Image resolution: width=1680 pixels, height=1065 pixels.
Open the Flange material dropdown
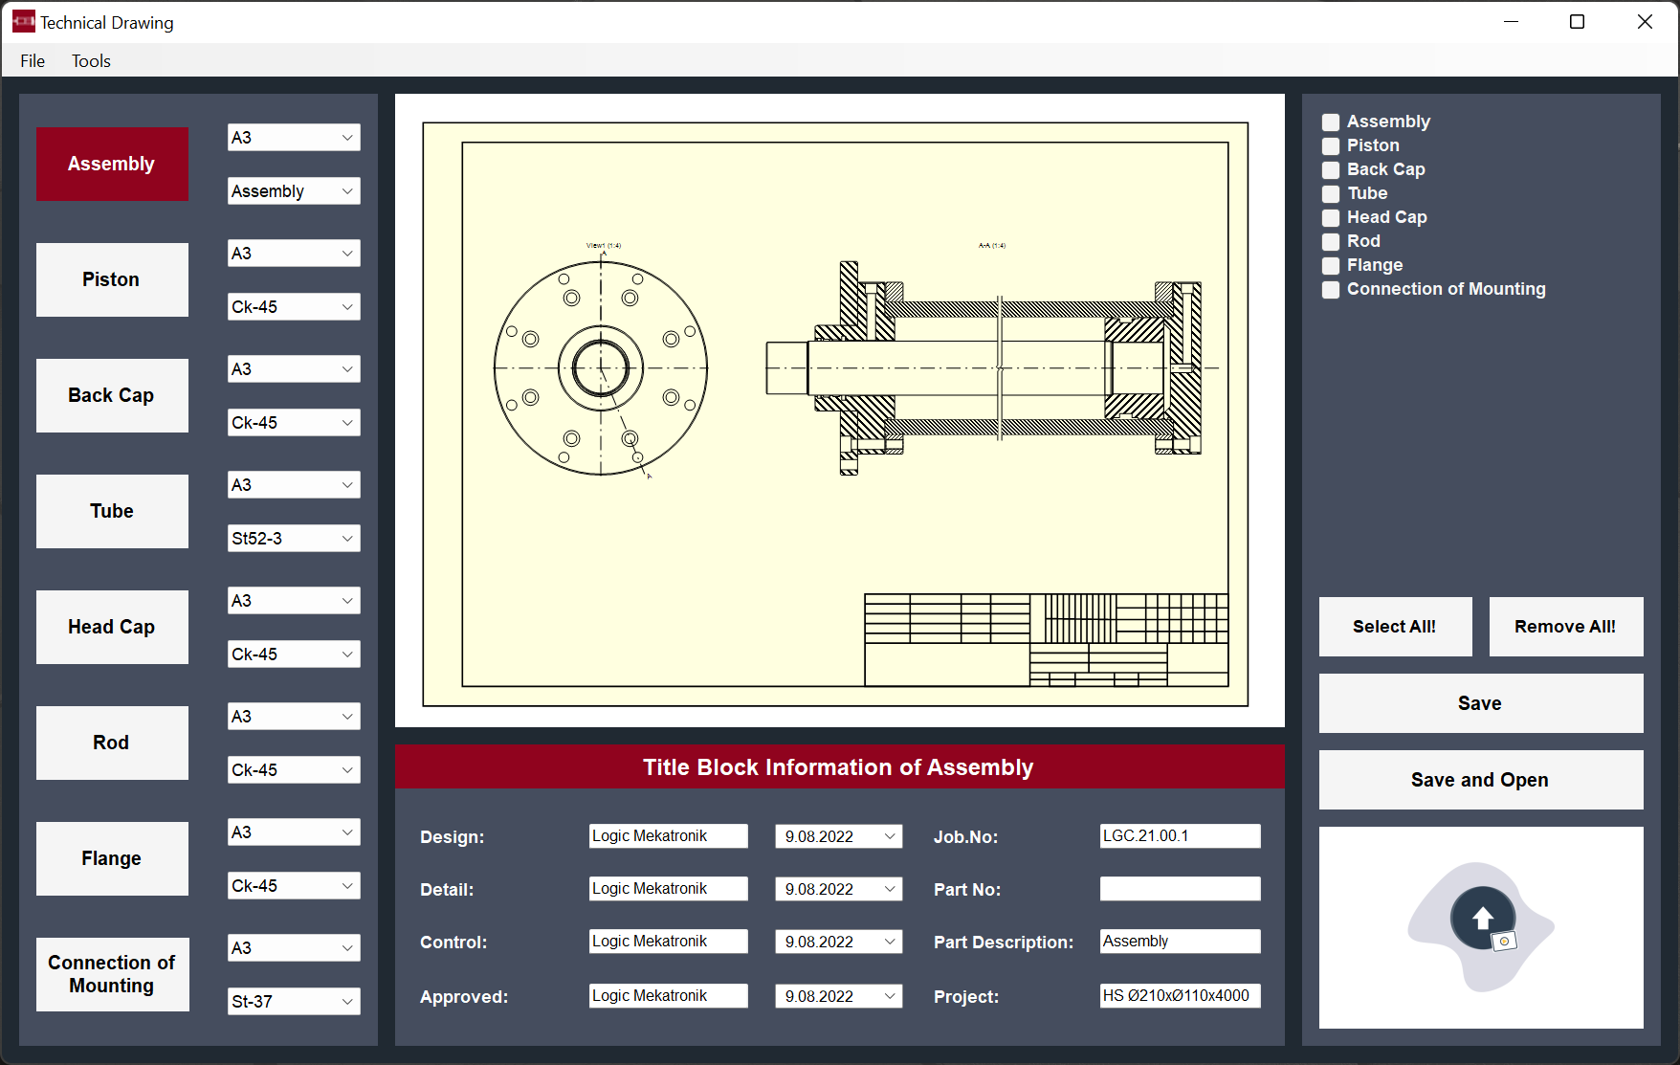[294, 886]
